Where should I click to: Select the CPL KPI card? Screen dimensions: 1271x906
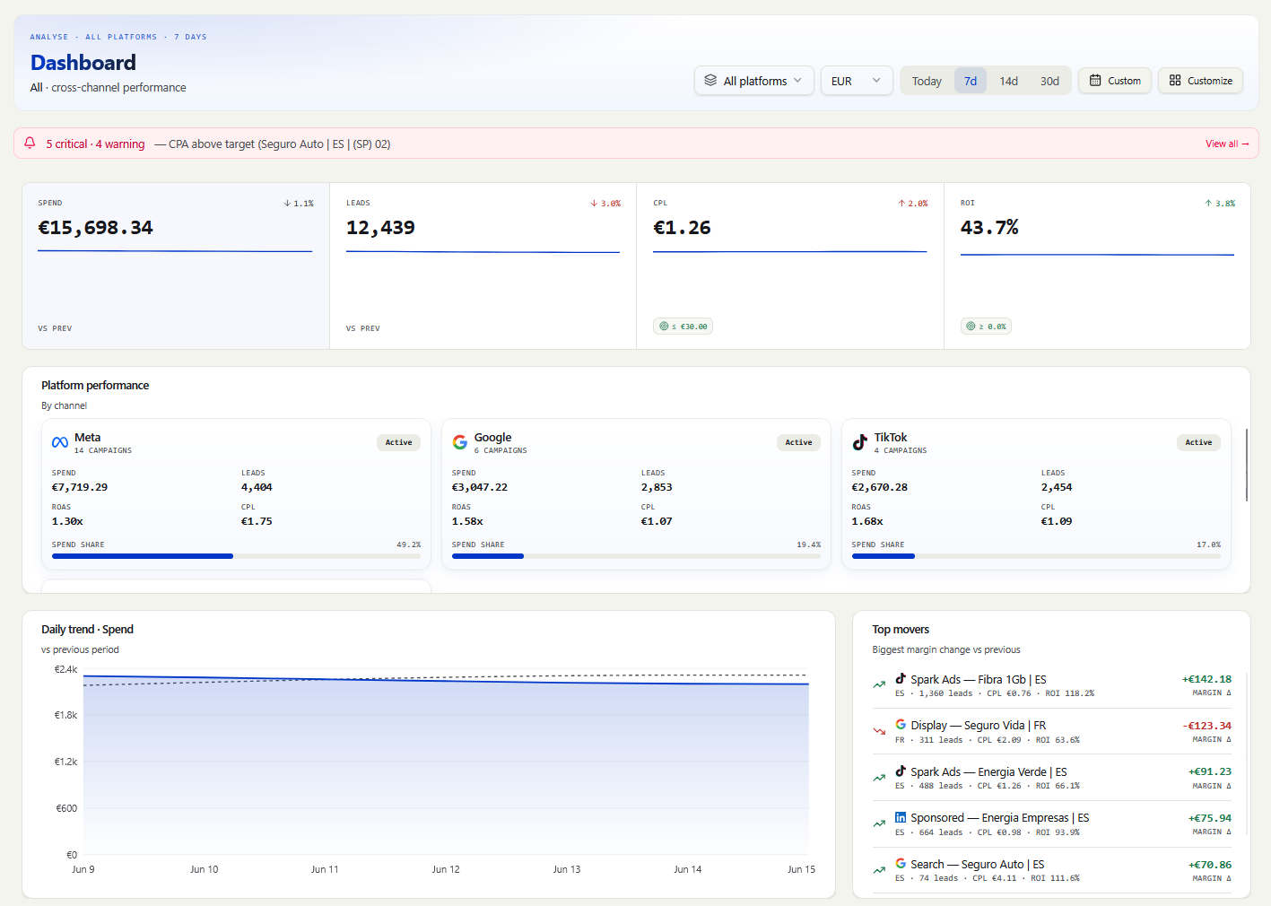click(790, 266)
